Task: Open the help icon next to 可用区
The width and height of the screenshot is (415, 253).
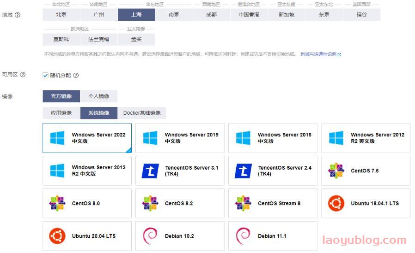Action: click(23, 75)
